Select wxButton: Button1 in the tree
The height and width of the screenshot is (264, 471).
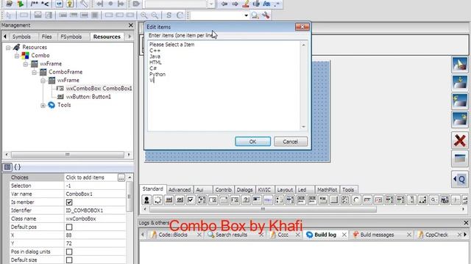coord(88,97)
